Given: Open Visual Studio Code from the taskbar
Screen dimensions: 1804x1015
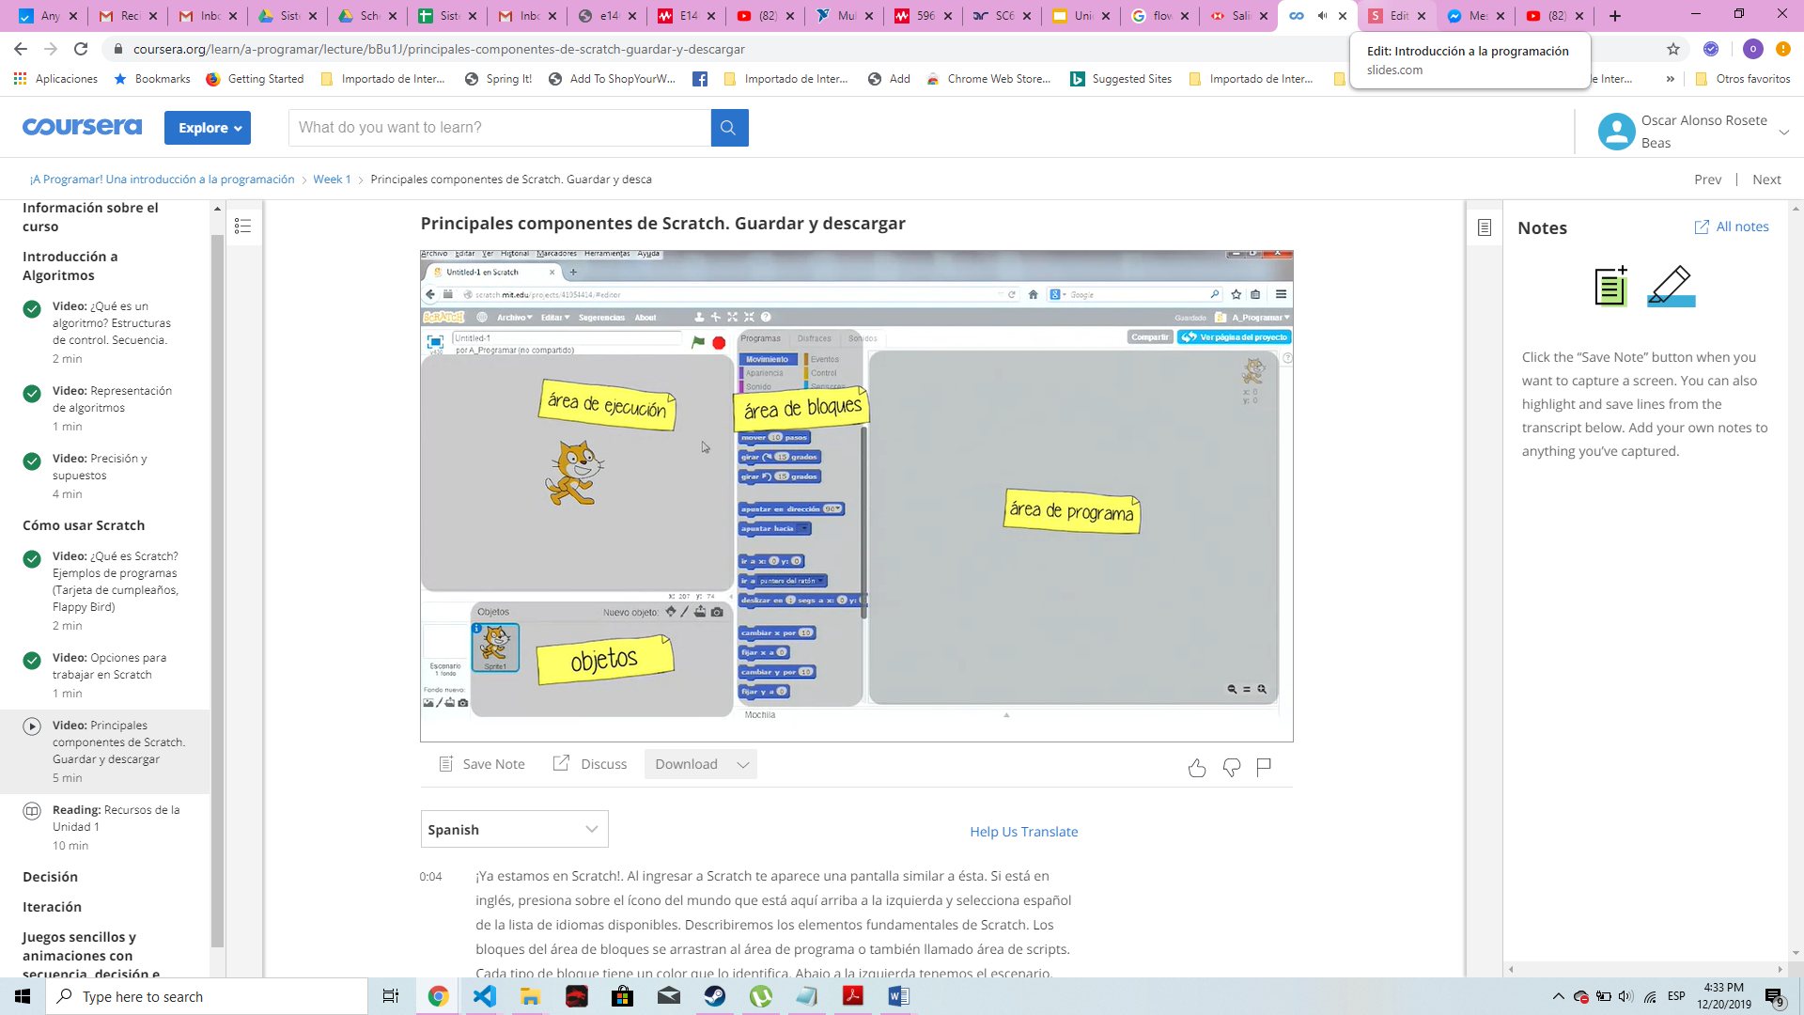Looking at the screenshot, I should click(484, 996).
